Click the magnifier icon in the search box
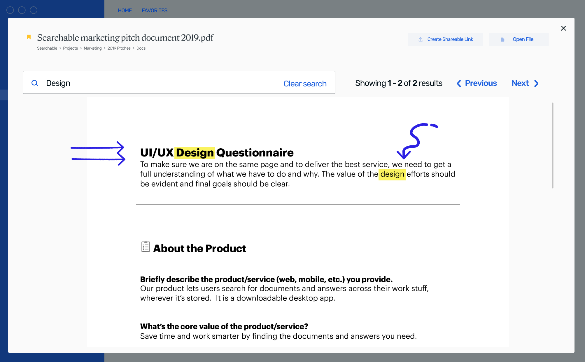Viewport: 585px width, 362px height. pyautogui.click(x=35, y=83)
